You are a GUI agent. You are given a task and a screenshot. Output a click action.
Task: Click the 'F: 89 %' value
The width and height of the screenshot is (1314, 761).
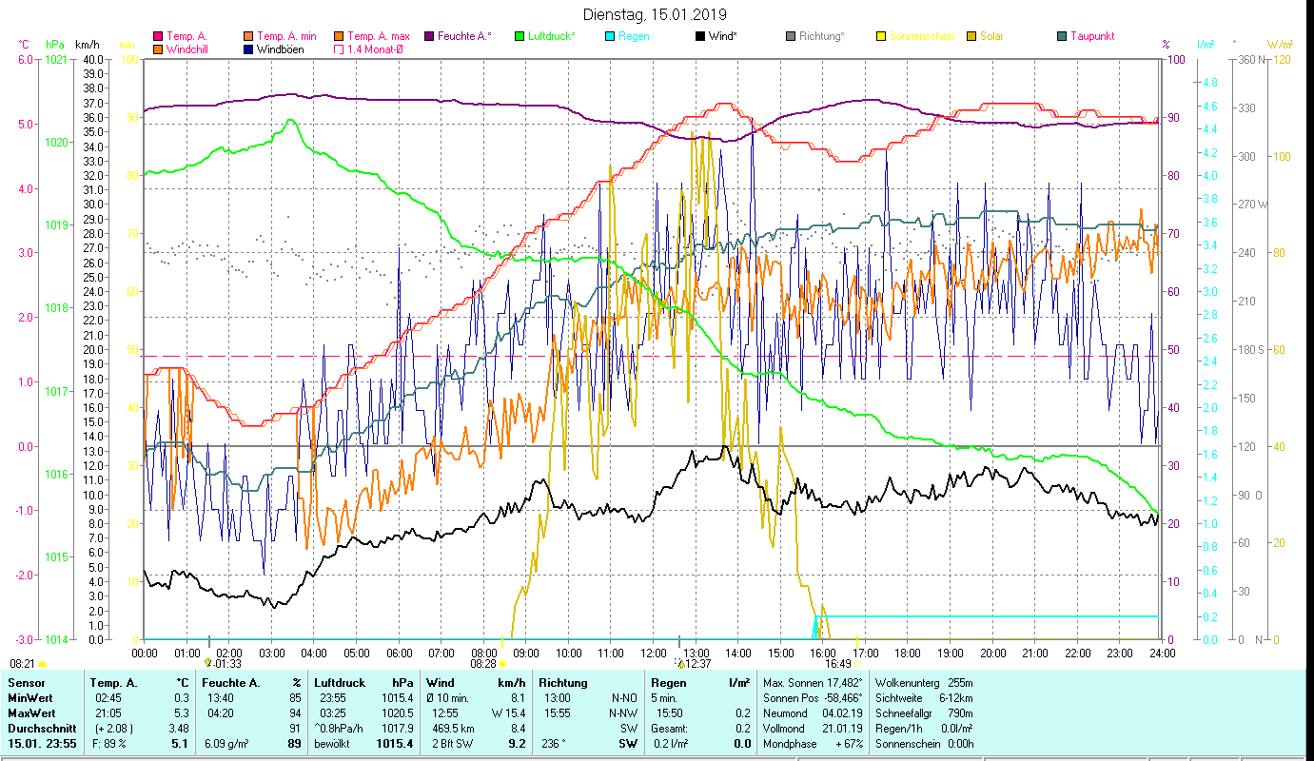[108, 744]
